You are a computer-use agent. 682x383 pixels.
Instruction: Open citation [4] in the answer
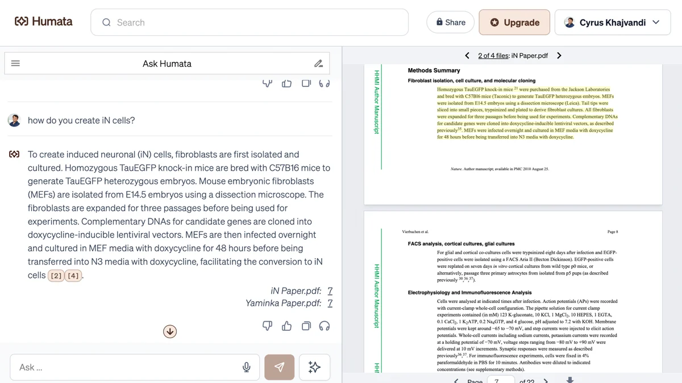[x=74, y=276]
